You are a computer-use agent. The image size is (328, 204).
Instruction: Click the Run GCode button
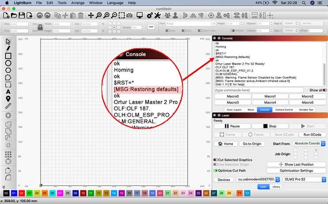tap(312, 135)
